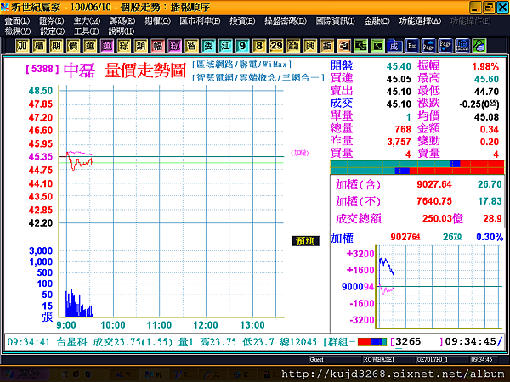
Task: Click the cyan 委 toolbar icon
Action: [208, 46]
